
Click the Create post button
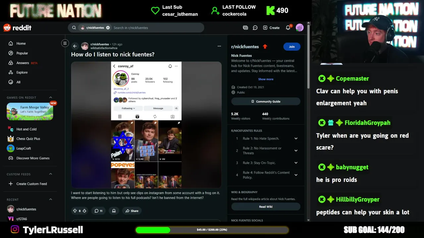(271, 28)
